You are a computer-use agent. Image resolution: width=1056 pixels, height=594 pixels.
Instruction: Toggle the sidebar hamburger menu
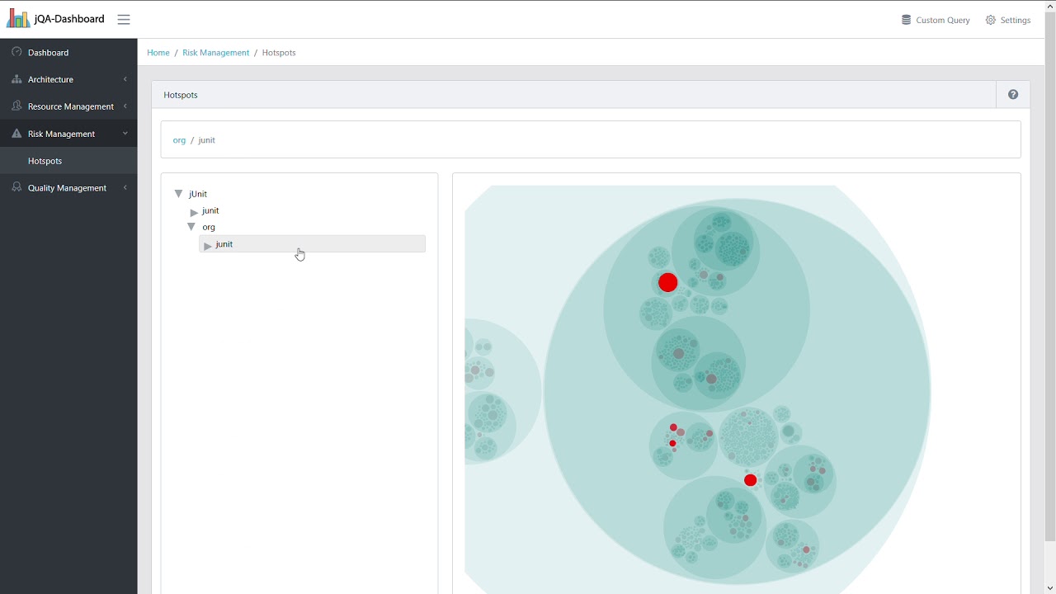click(x=124, y=20)
